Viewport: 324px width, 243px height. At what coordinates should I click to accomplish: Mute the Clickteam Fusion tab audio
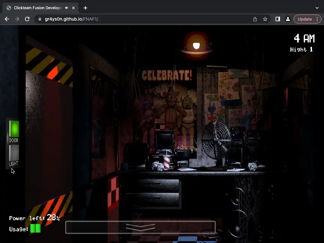(x=66, y=8)
